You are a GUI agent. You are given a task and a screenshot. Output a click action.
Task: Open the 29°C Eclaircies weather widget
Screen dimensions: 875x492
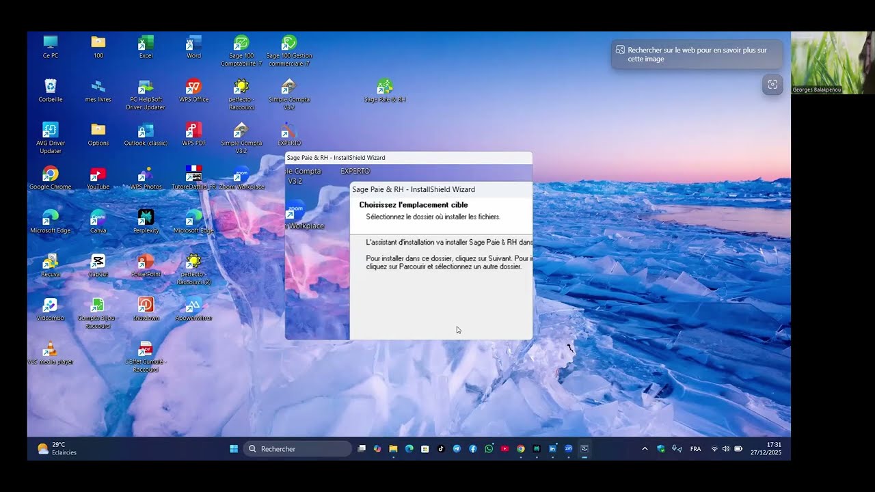(57, 448)
